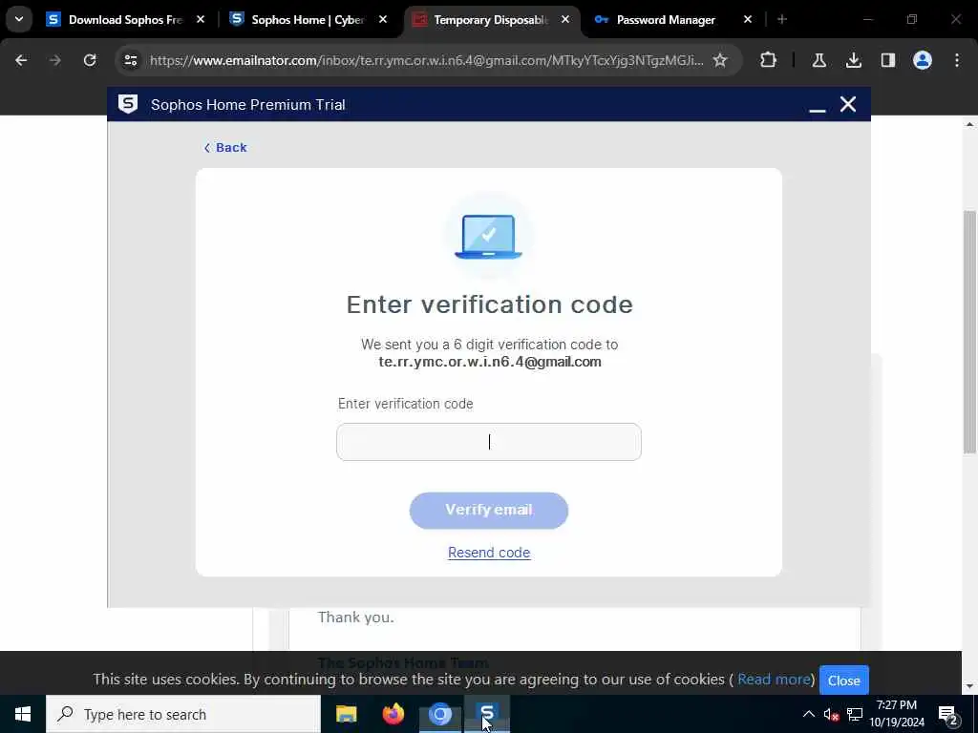This screenshot has height=733, width=978.
Task: Open File Explorer from taskbar
Action: click(x=346, y=714)
